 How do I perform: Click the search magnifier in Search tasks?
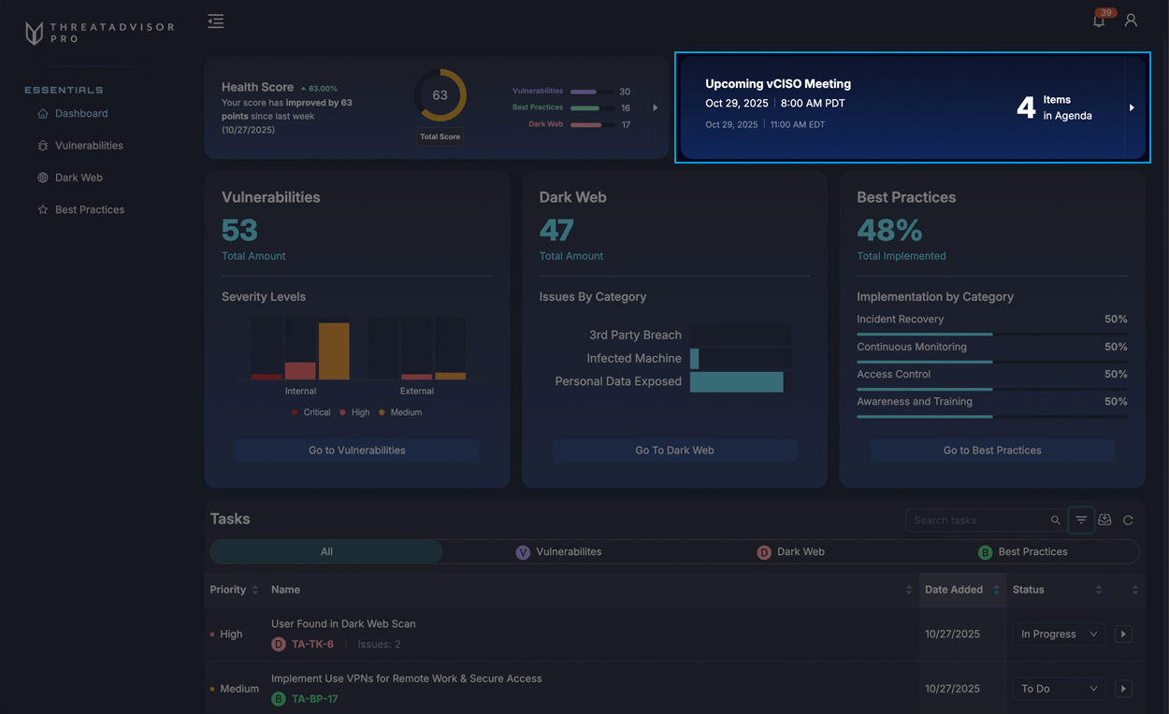1055,521
